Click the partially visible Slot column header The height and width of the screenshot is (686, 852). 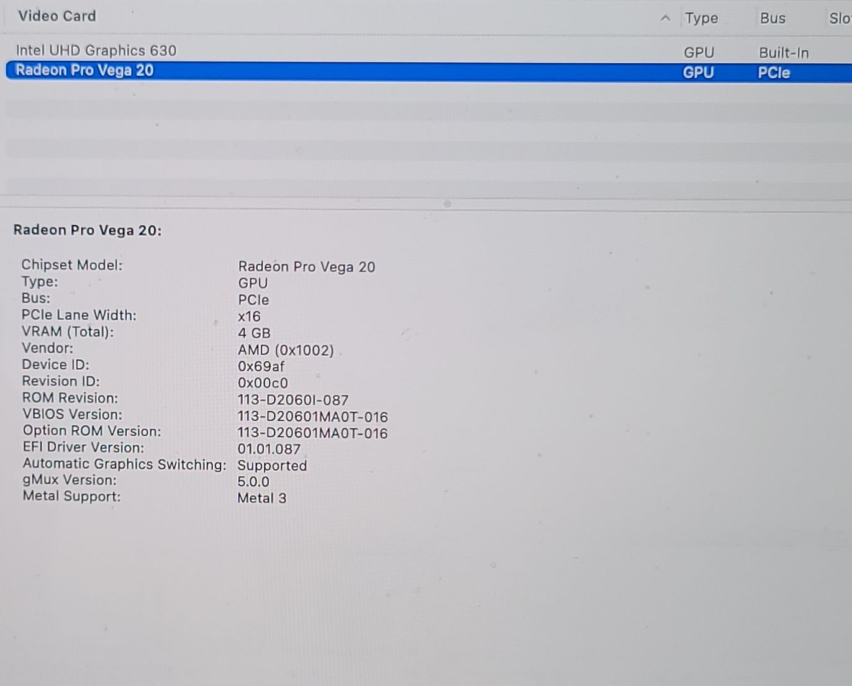pyautogui.click(x=839, y=19)
